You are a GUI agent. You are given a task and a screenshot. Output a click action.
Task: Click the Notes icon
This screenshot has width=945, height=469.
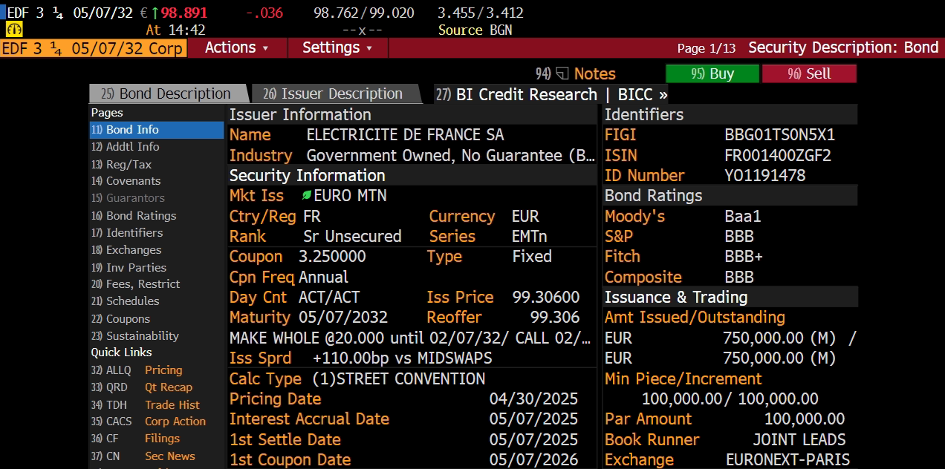[x=562, y=73]
